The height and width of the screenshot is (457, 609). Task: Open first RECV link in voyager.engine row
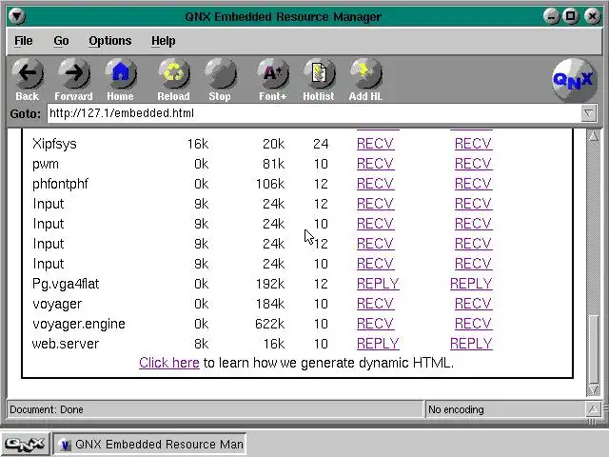click(x=375, y=324)
